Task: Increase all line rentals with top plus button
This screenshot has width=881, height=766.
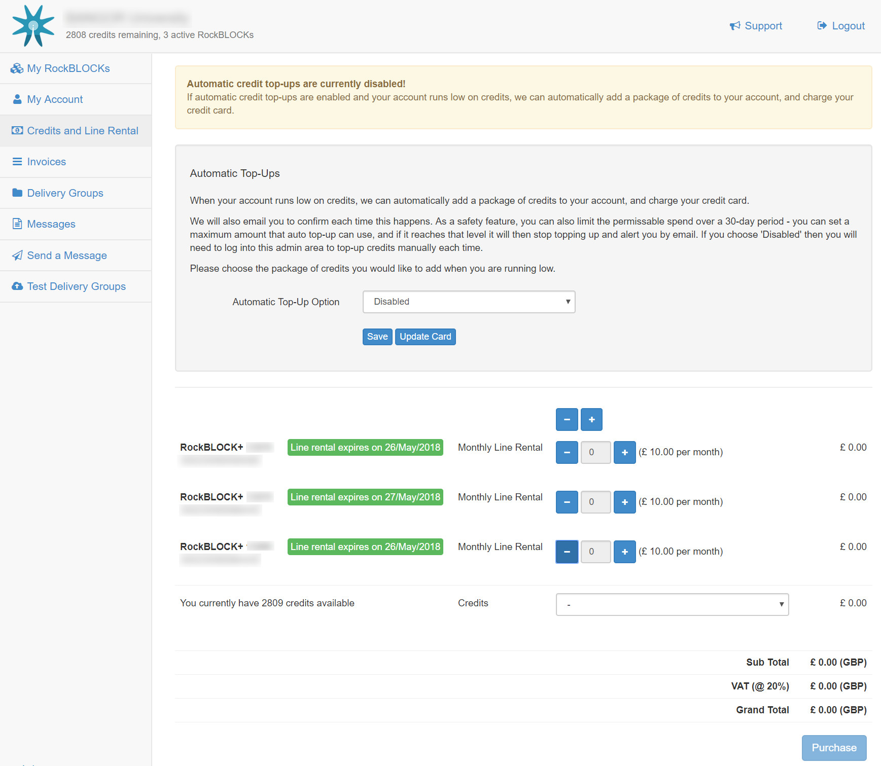Action: [591, 419]
